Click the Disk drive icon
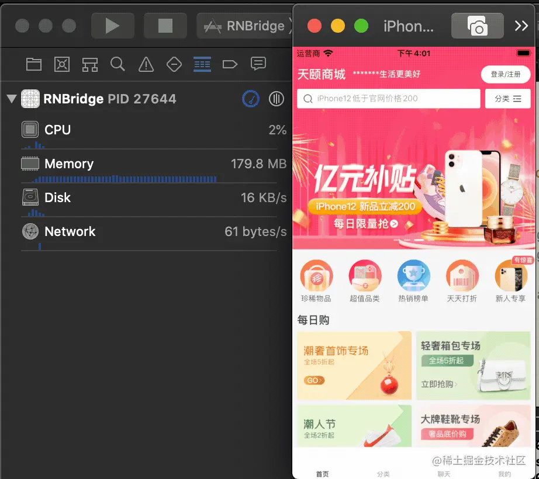The width and height of the screenshot is (539, 479). pyautogui.click(x=30, y=197)
